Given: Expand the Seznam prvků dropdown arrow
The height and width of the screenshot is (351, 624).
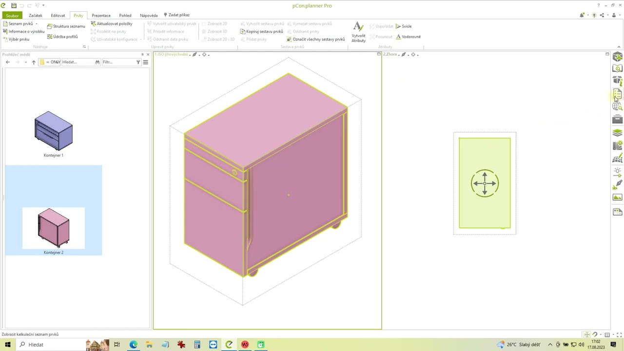Looking at the screenshot, I should tap(36, 24).
